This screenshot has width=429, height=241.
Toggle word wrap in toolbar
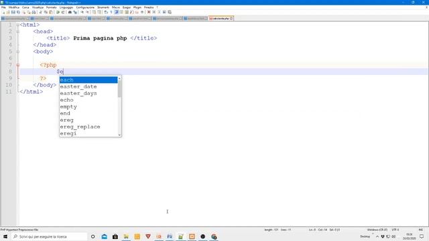coord(106,12)
